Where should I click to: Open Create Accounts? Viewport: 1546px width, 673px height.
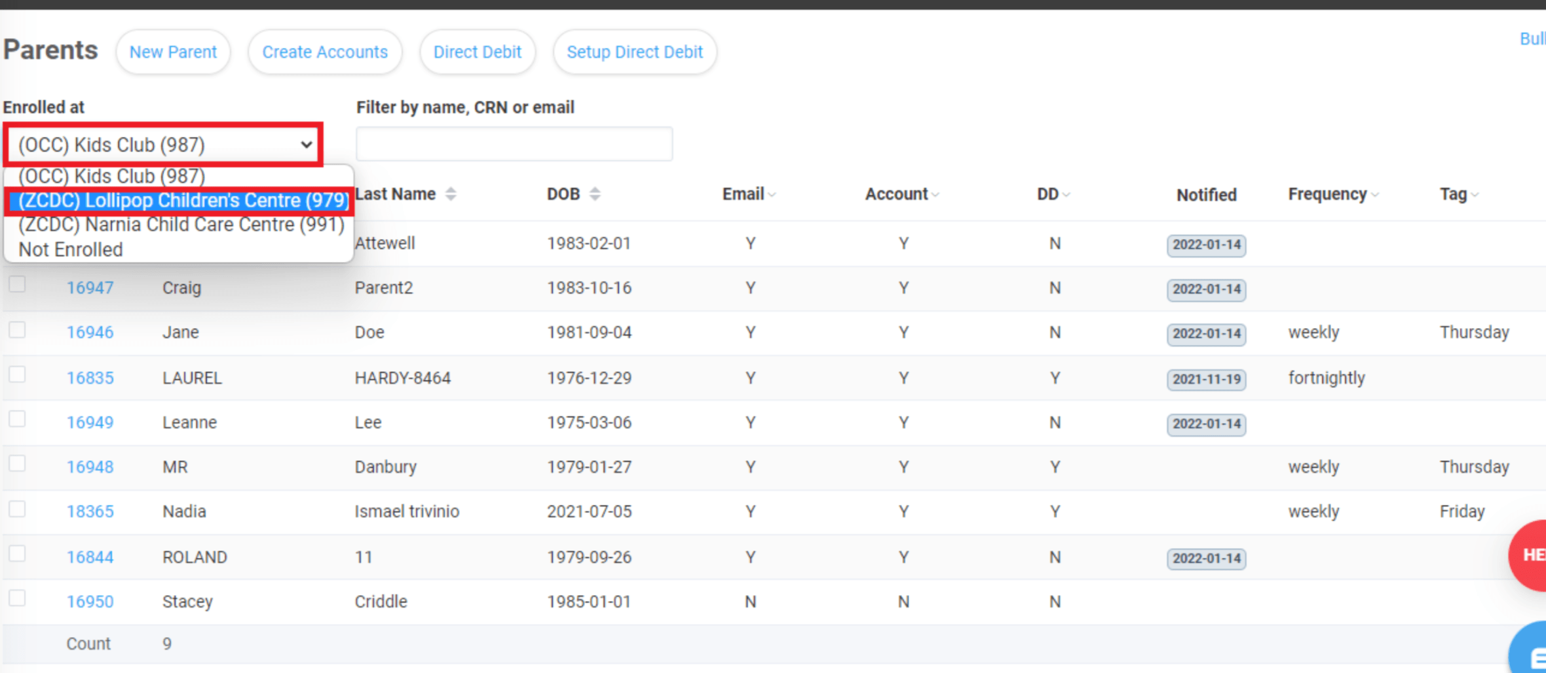coord(325,52)
